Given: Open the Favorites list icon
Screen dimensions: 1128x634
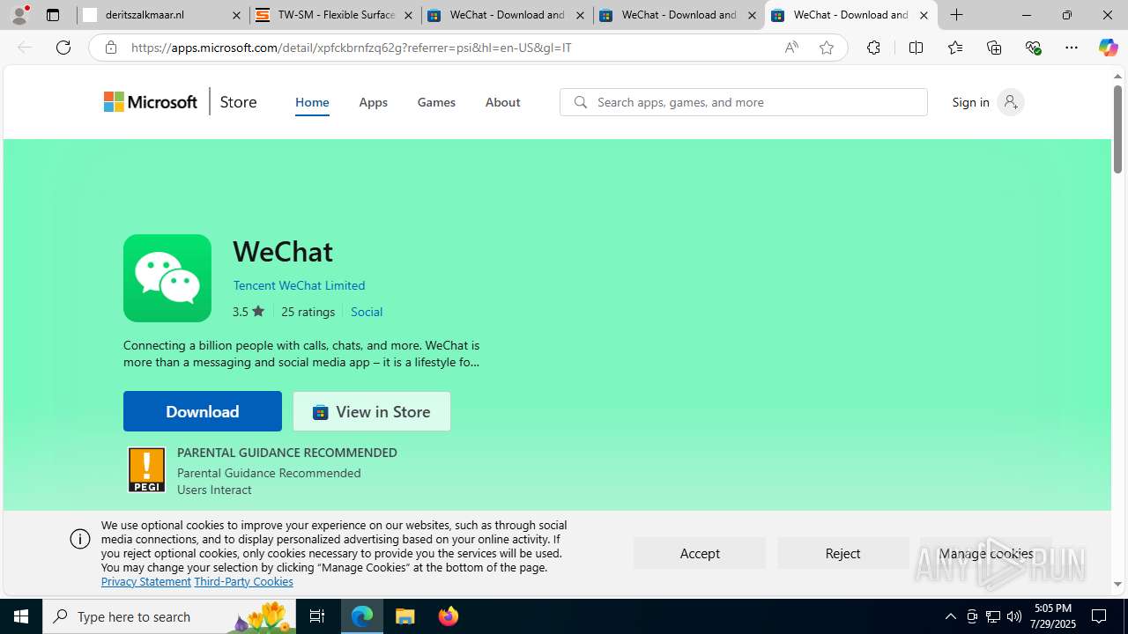Looking at the screenshot, I should point(955,48).
